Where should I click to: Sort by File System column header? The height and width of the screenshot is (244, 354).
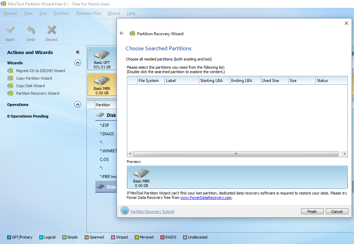(x=151, y=81)
